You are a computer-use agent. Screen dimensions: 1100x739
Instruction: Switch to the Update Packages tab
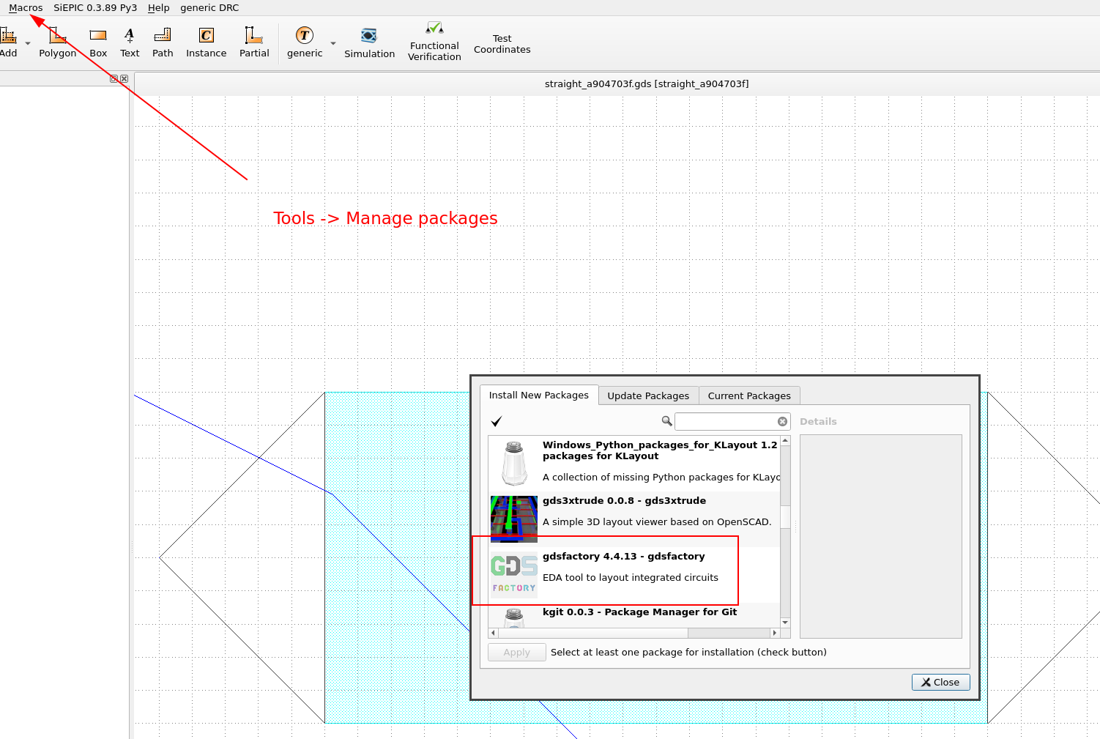click(647, 396)
